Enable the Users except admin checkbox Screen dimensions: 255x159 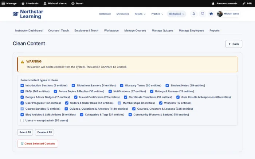click(x=22, y=121)
